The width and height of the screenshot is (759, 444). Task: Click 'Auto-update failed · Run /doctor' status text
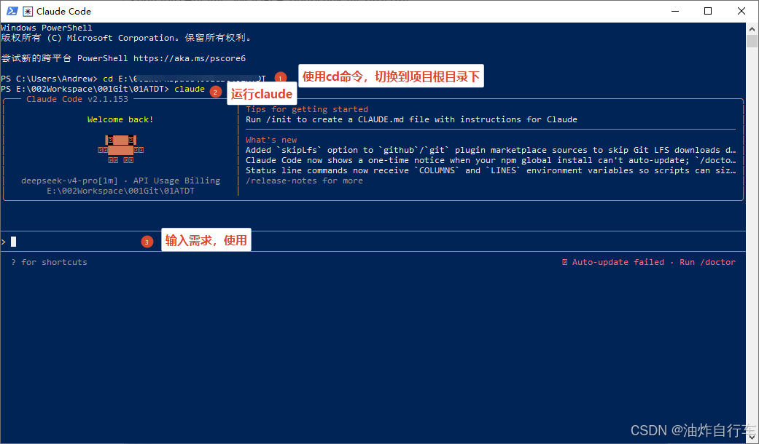click(649, 262)
